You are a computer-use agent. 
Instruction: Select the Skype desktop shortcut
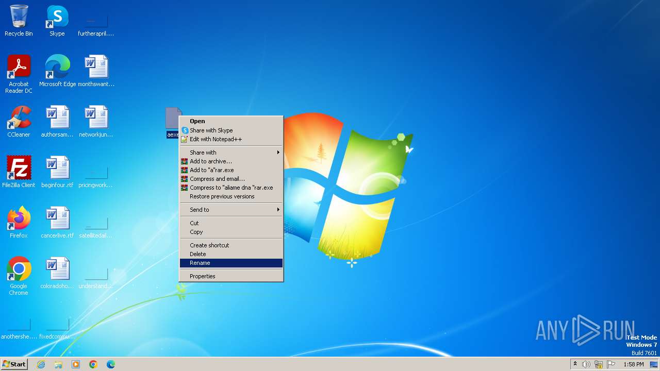tap(57, 21)
